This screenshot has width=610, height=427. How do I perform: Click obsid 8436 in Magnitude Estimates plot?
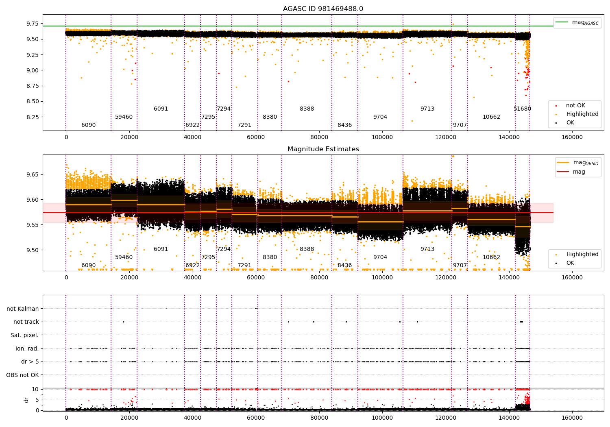coord(345,266)
